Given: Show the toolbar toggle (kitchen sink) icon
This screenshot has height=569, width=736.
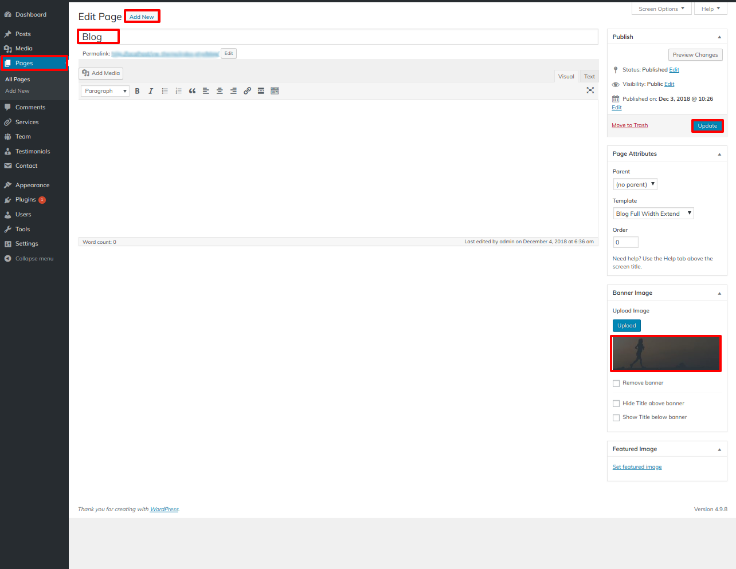Looking at the screenshot, I should (275, 91).
